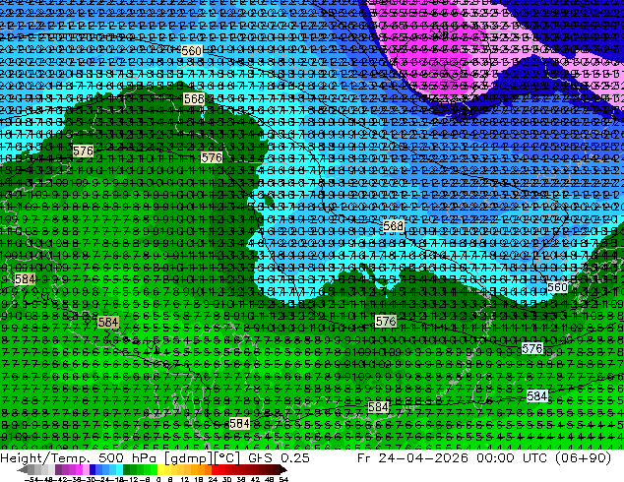This screenshot has height=482, width=624.
Task: Click the '568' contour label on the blue region
Action: coord(393,226)
